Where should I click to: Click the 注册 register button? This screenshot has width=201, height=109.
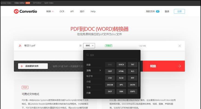coord(179,11)
